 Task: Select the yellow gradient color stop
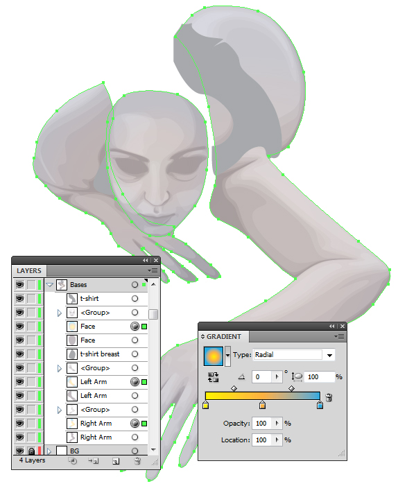point(205,405)
